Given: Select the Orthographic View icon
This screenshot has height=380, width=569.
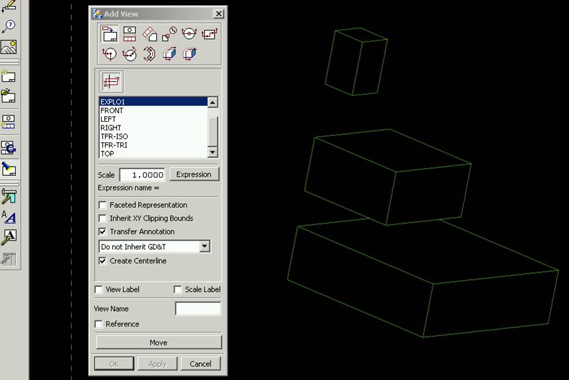Looking at the screenshot, I should (x=130, y=34).
